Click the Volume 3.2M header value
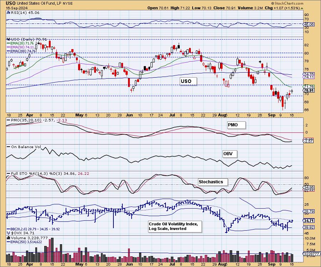Screen dimensions: 321x267 coord(250,8)
